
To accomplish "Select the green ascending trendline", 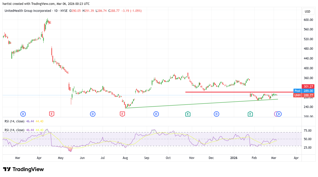I will click(x=201, y=104).
